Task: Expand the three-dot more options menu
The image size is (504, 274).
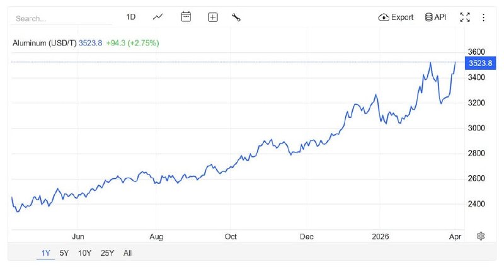Action: tap(483, 18)
